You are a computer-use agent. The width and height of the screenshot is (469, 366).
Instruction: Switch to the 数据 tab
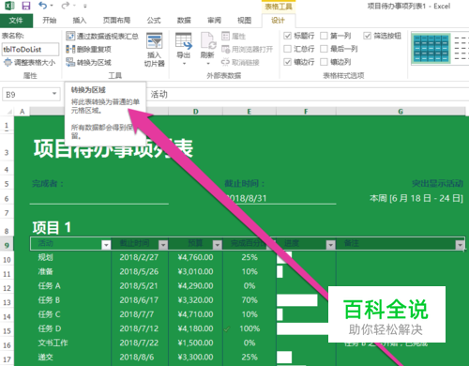184,21
